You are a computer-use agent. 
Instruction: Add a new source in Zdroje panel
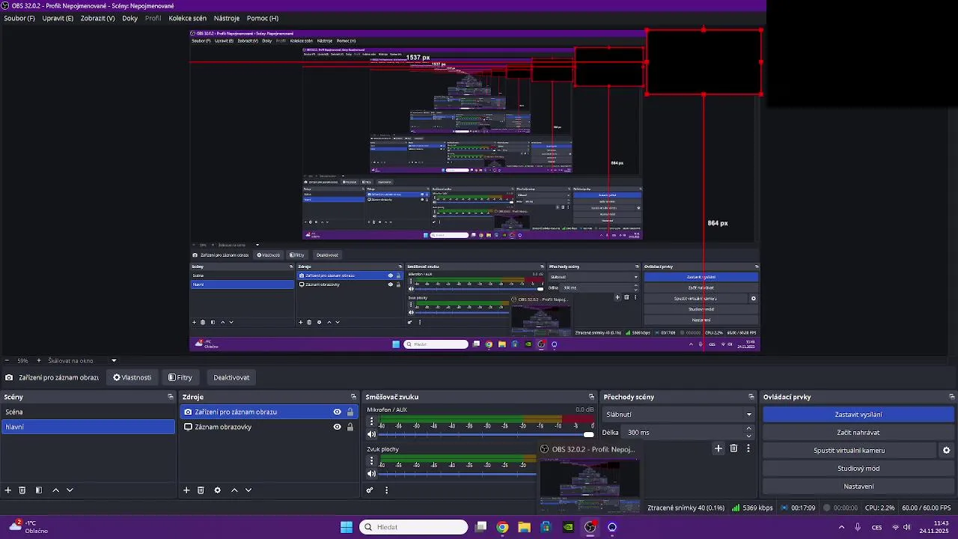(186, 490)
